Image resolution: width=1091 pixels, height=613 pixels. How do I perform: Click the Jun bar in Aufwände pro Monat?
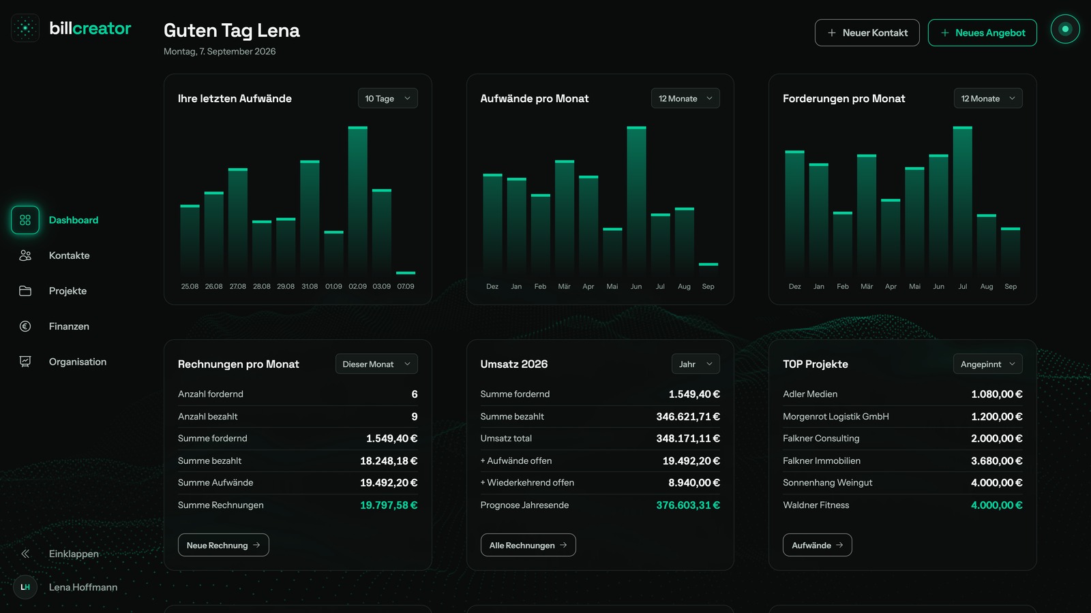[x=636, y=200]
